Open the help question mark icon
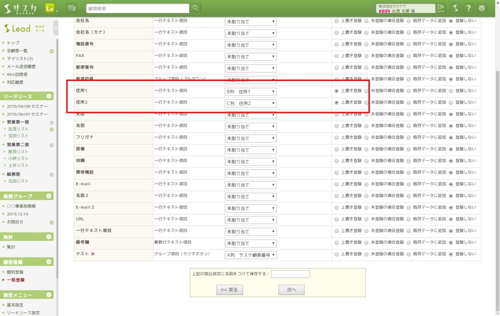Screen dimensions: 500x316 tap(468, 8)
